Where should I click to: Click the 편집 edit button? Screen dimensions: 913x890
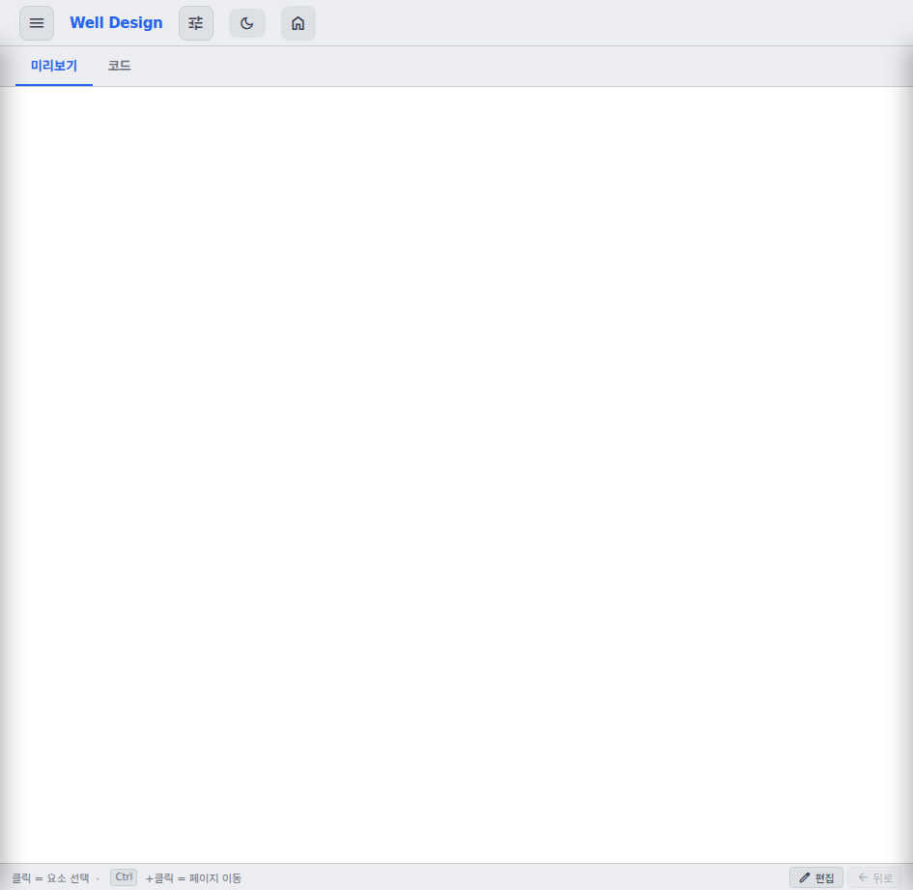click(x=816, y=877)
